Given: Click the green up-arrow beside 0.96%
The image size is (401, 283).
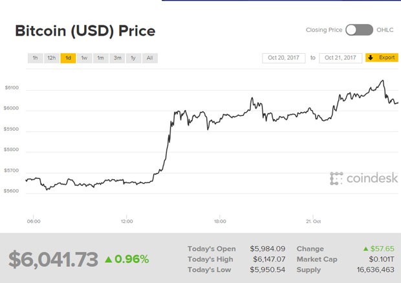Looking at the screenshot, I should [x=109, y=259].
